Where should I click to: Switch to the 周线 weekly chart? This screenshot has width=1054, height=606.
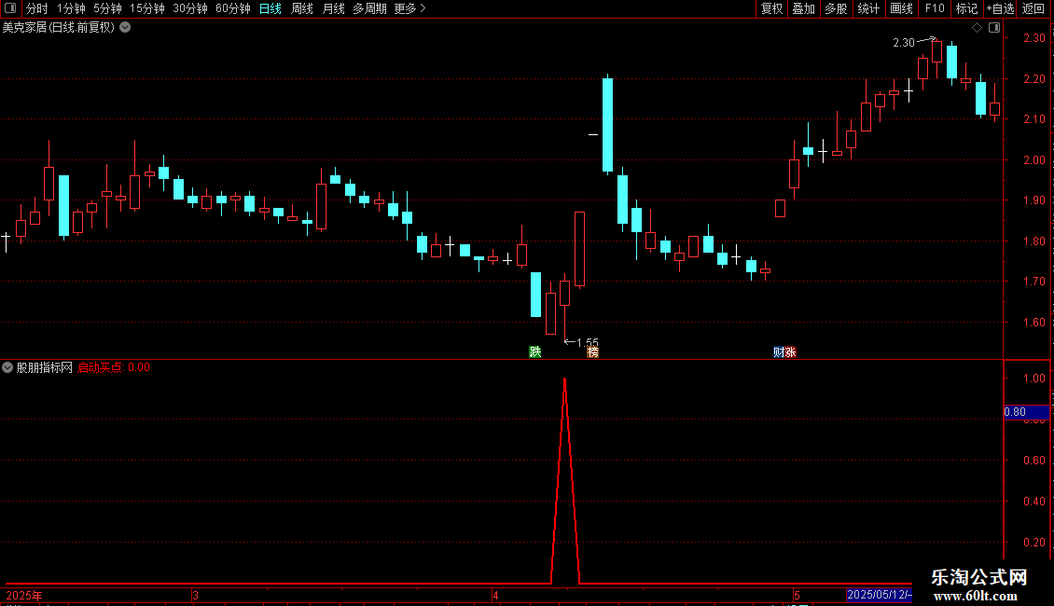point(302,8)
